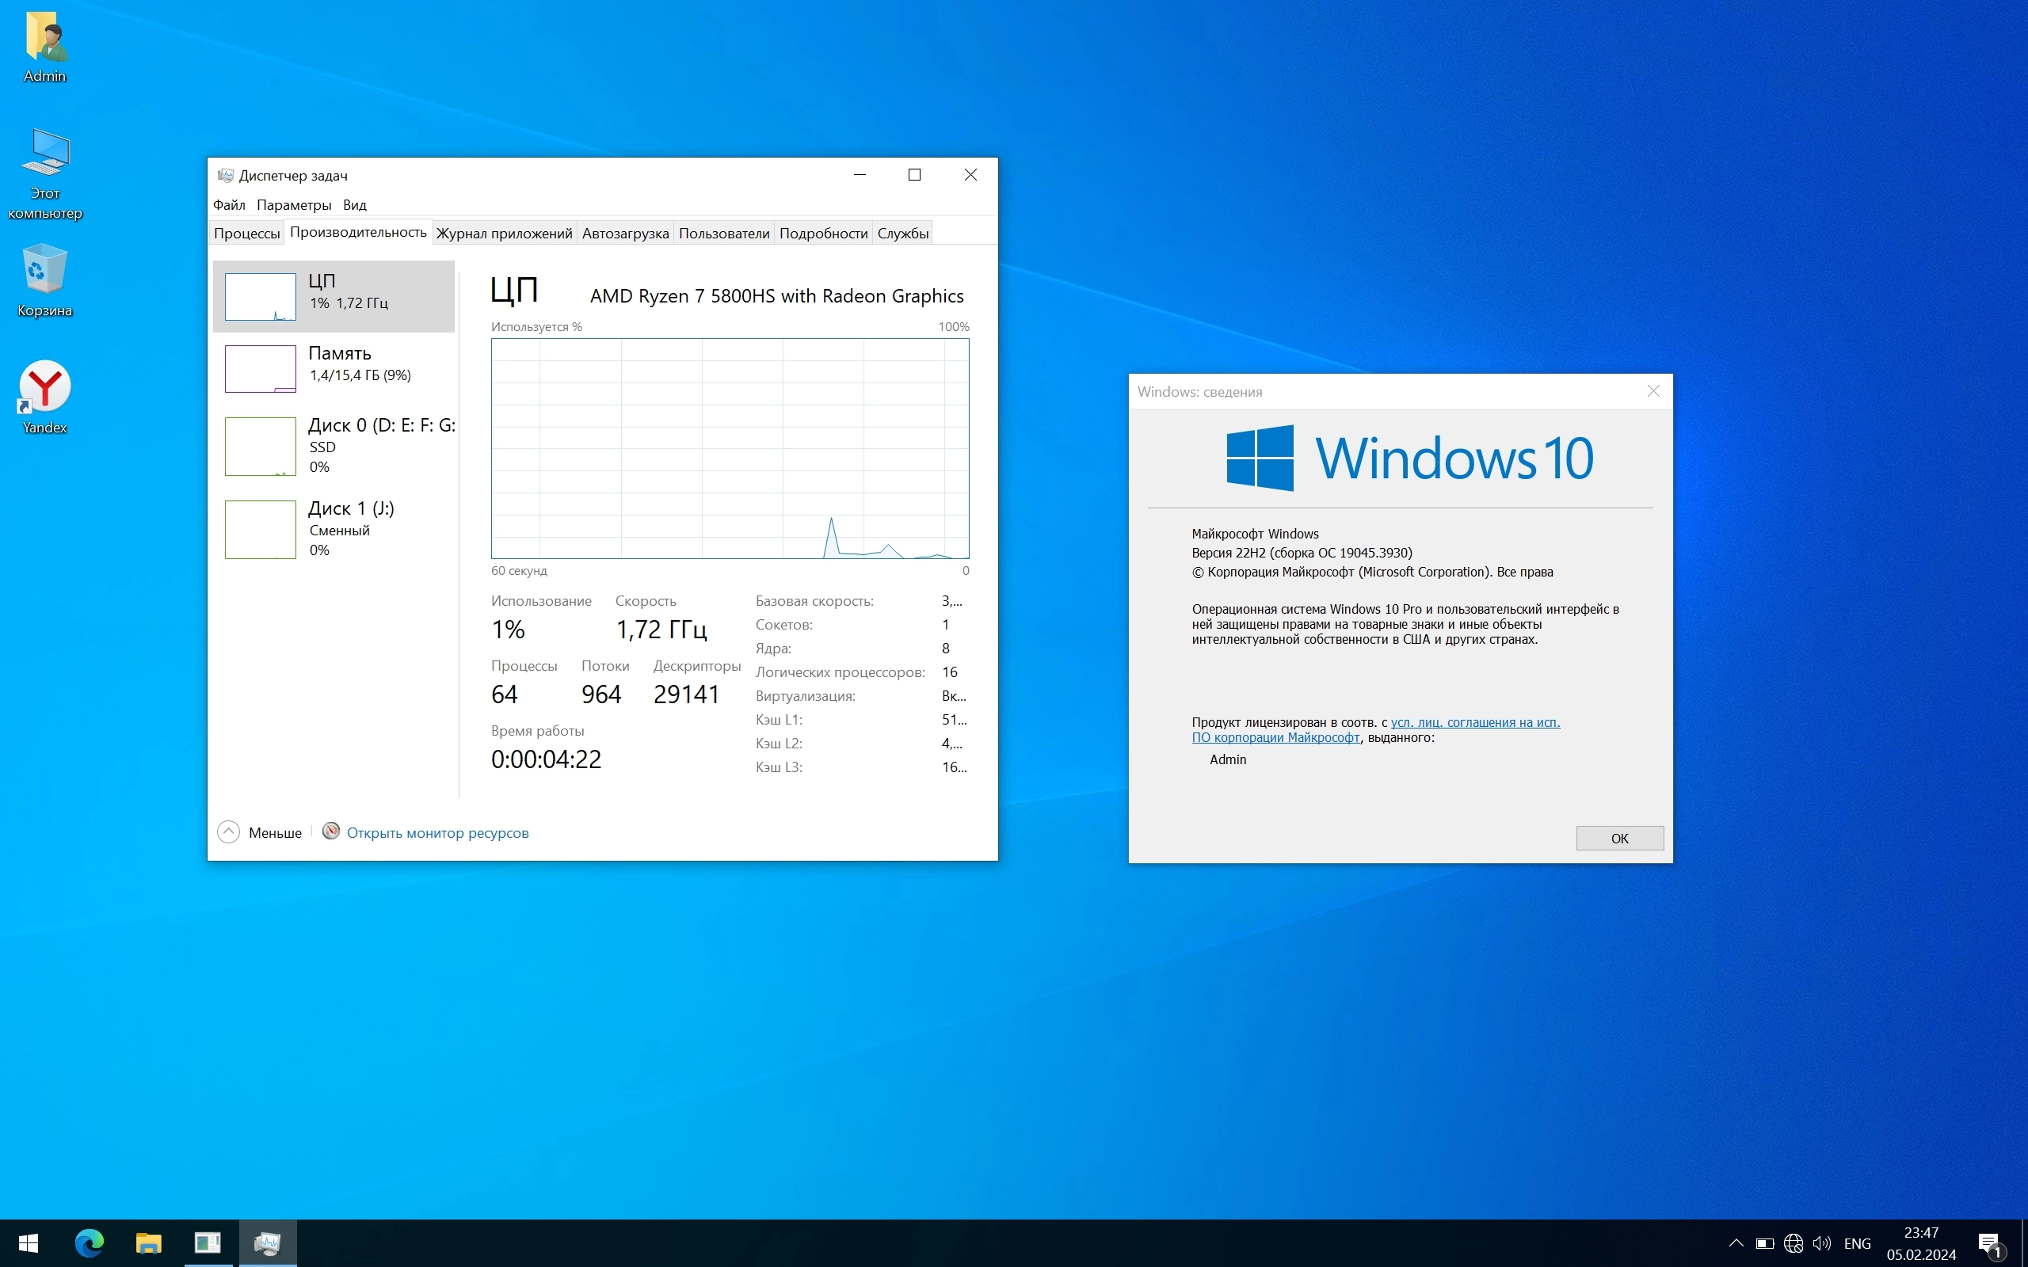2028x1267 pixels.
Task: Open the volume control in tray
Action: tap(1821, 1243)
